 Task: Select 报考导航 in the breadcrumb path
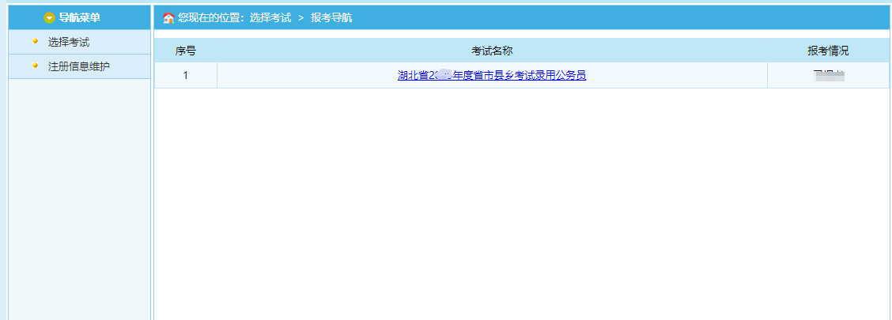pos(331,17)
